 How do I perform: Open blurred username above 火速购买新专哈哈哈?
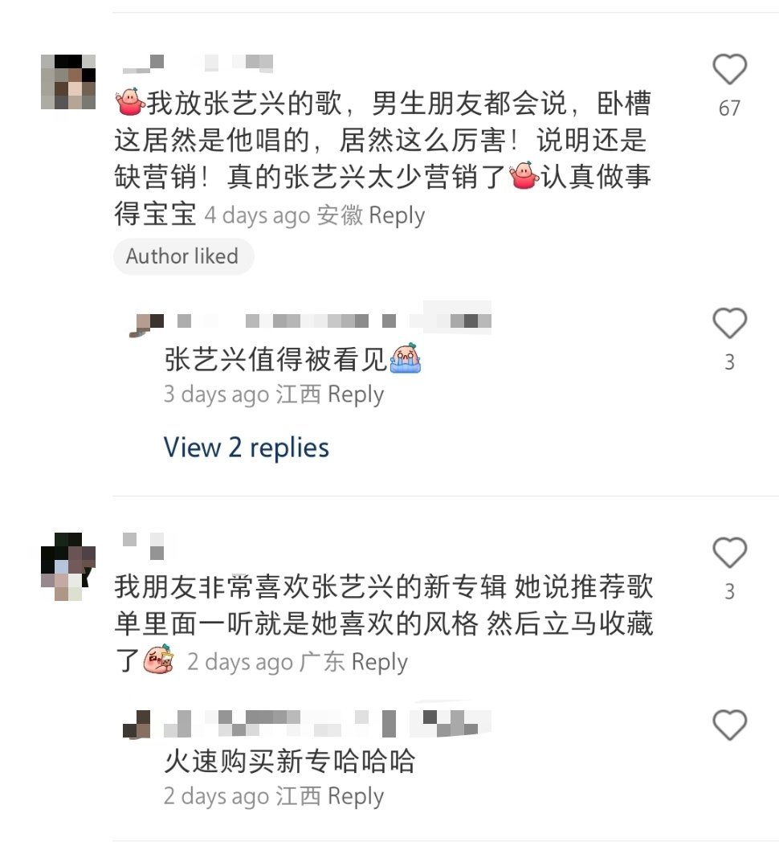coord(327,724)
